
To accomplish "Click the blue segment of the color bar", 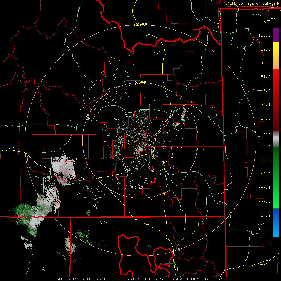I will 276,223.
